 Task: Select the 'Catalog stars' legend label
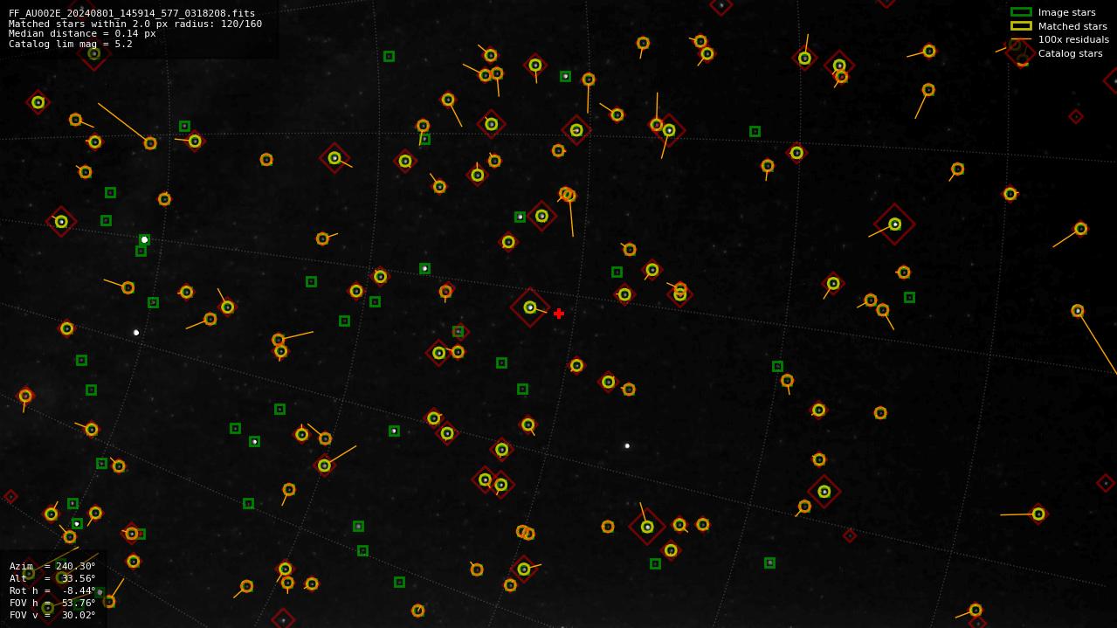point(1070,53)
